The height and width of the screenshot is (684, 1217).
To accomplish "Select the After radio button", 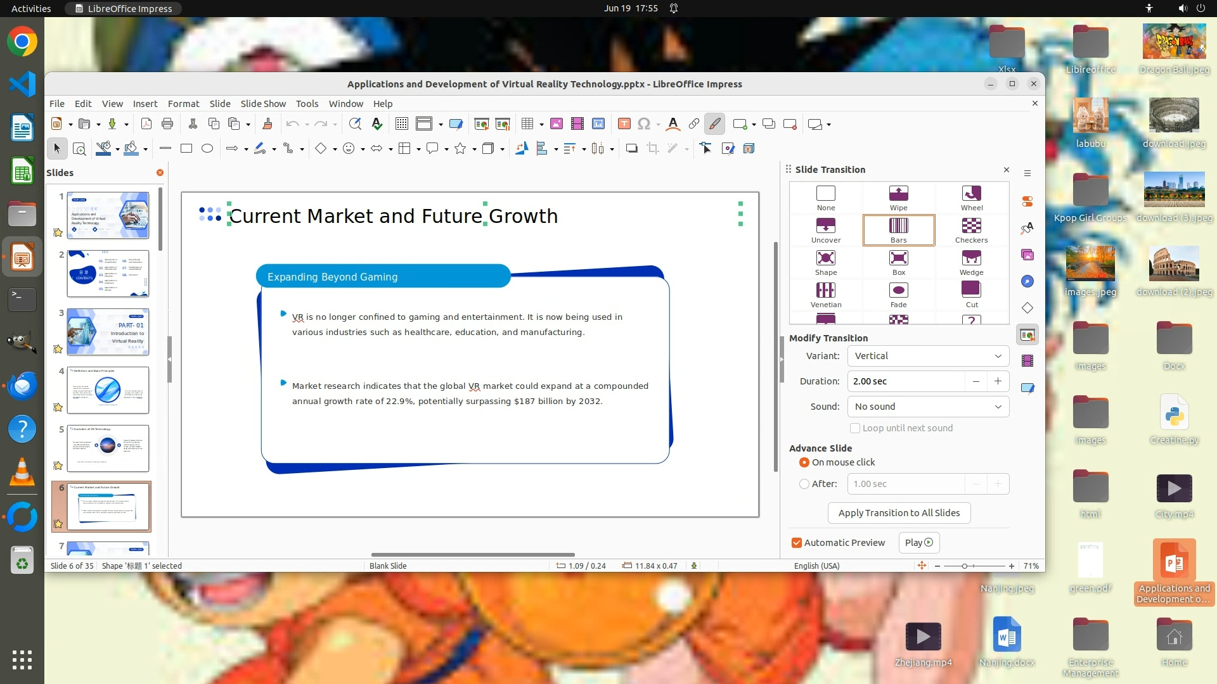I will tap(804, 484).
